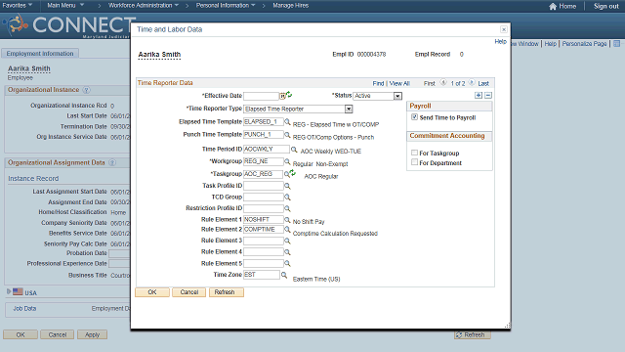
Task: Open the Time Zone lookup
Action: pyautogui.click(x=284, y=275)
